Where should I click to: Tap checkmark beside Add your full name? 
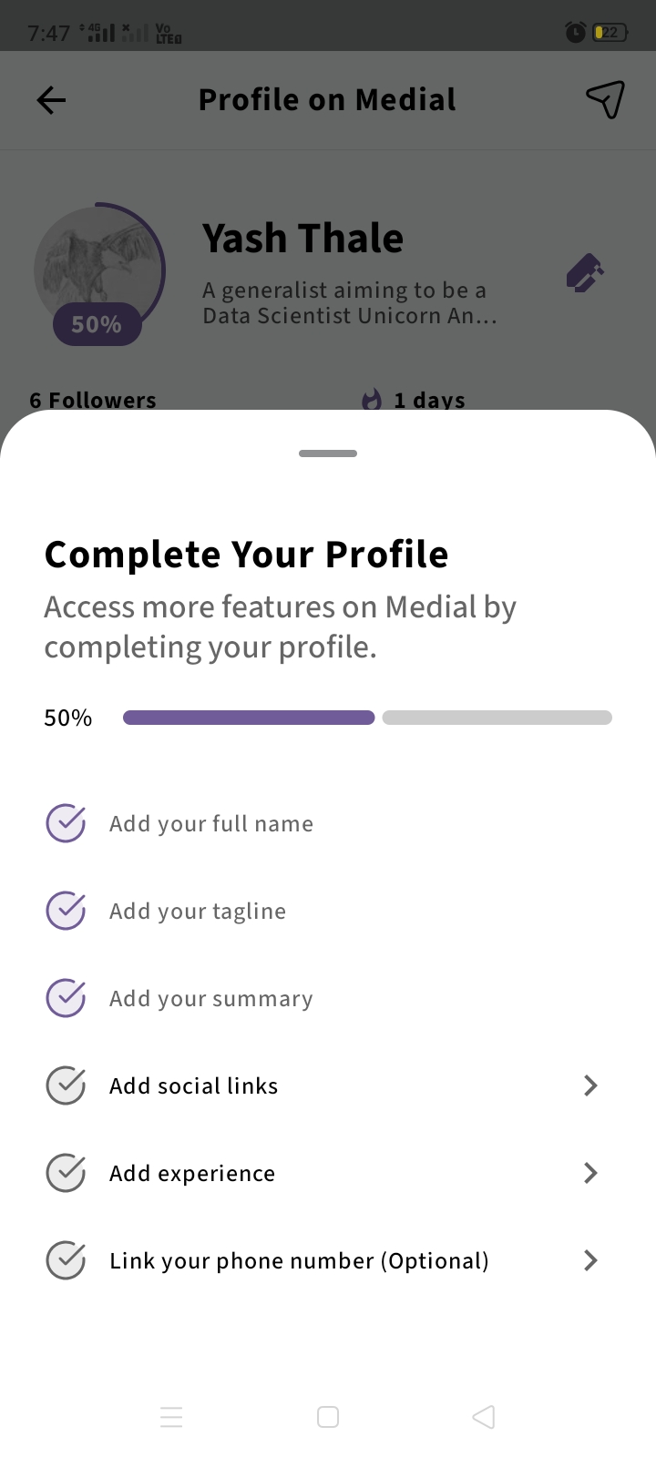click(66, 823)
